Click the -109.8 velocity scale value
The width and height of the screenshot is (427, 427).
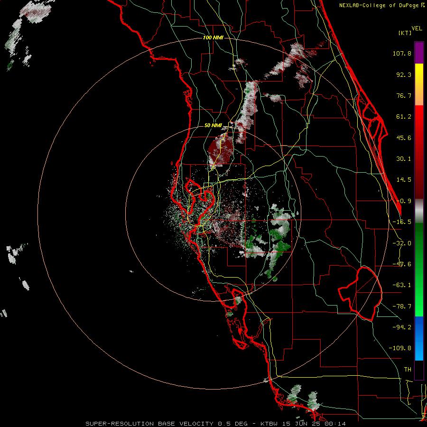[400, 348]
